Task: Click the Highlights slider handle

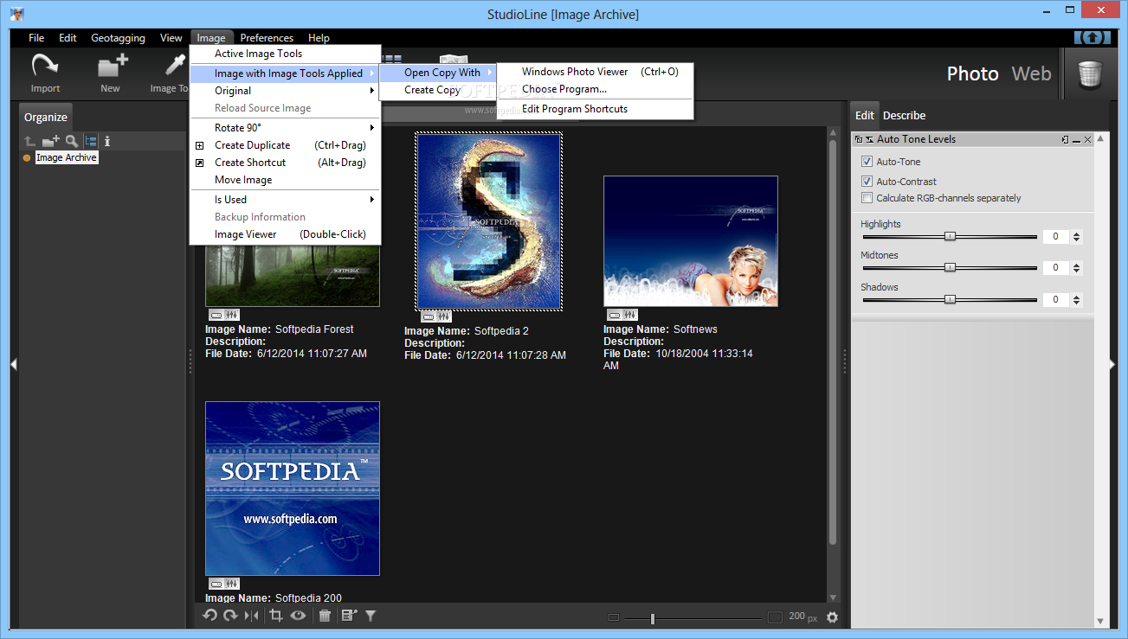Action: [x=950, y=236]
